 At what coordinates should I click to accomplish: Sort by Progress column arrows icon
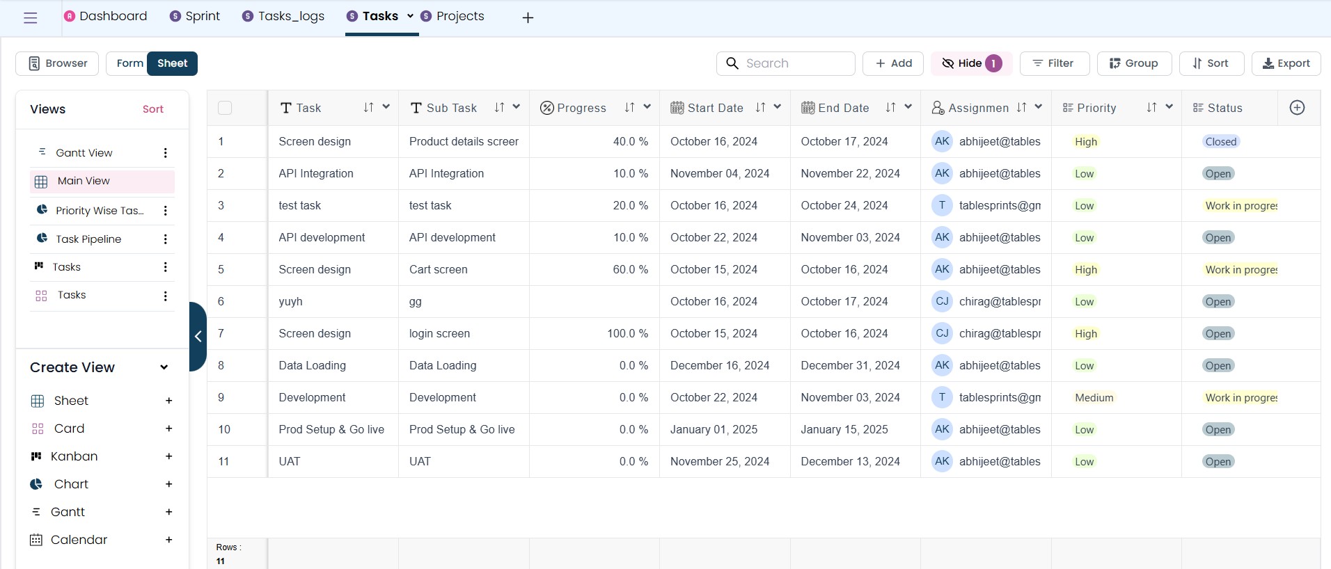click(629, 108)
